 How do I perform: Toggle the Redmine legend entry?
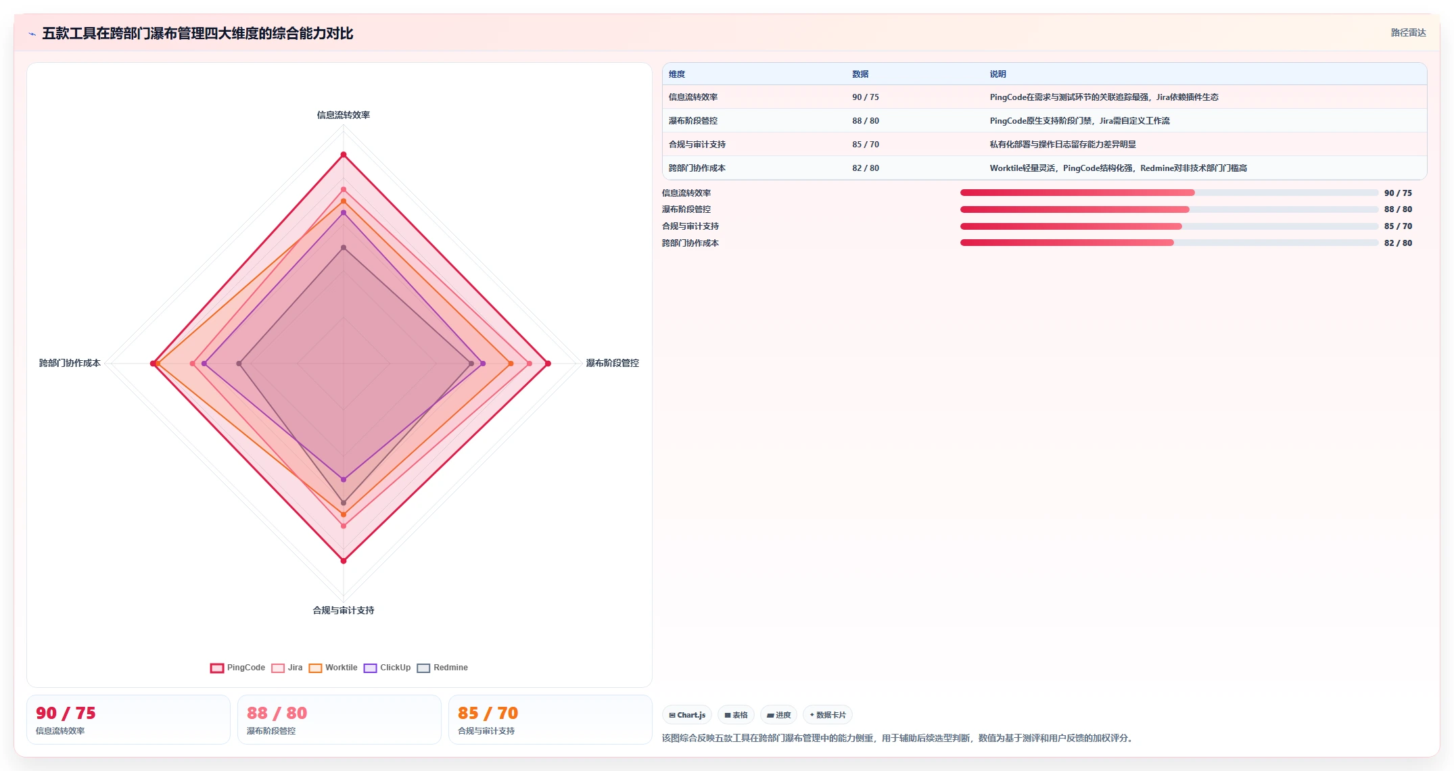point(442,668)
